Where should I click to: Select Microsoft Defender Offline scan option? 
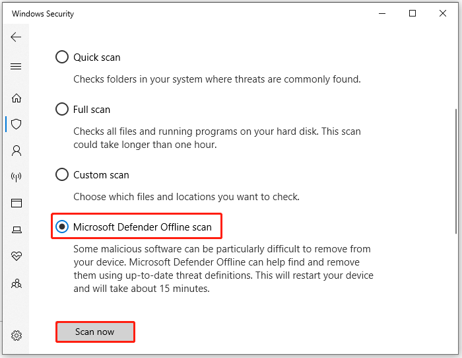62,227
